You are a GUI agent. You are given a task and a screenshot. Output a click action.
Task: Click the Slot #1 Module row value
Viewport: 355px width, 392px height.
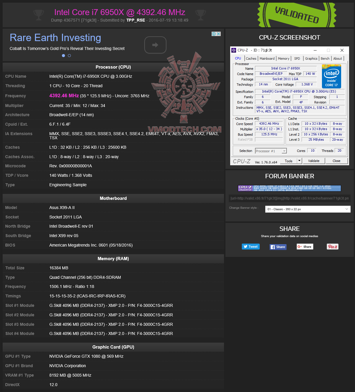(111, 305)
